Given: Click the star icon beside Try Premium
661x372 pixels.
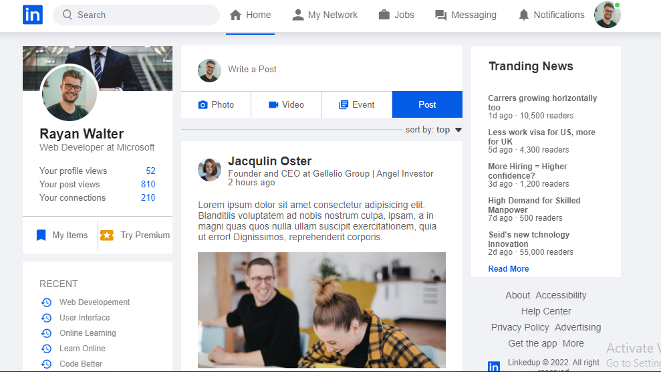Looking at the screenshot, I should tap(107, 236).
